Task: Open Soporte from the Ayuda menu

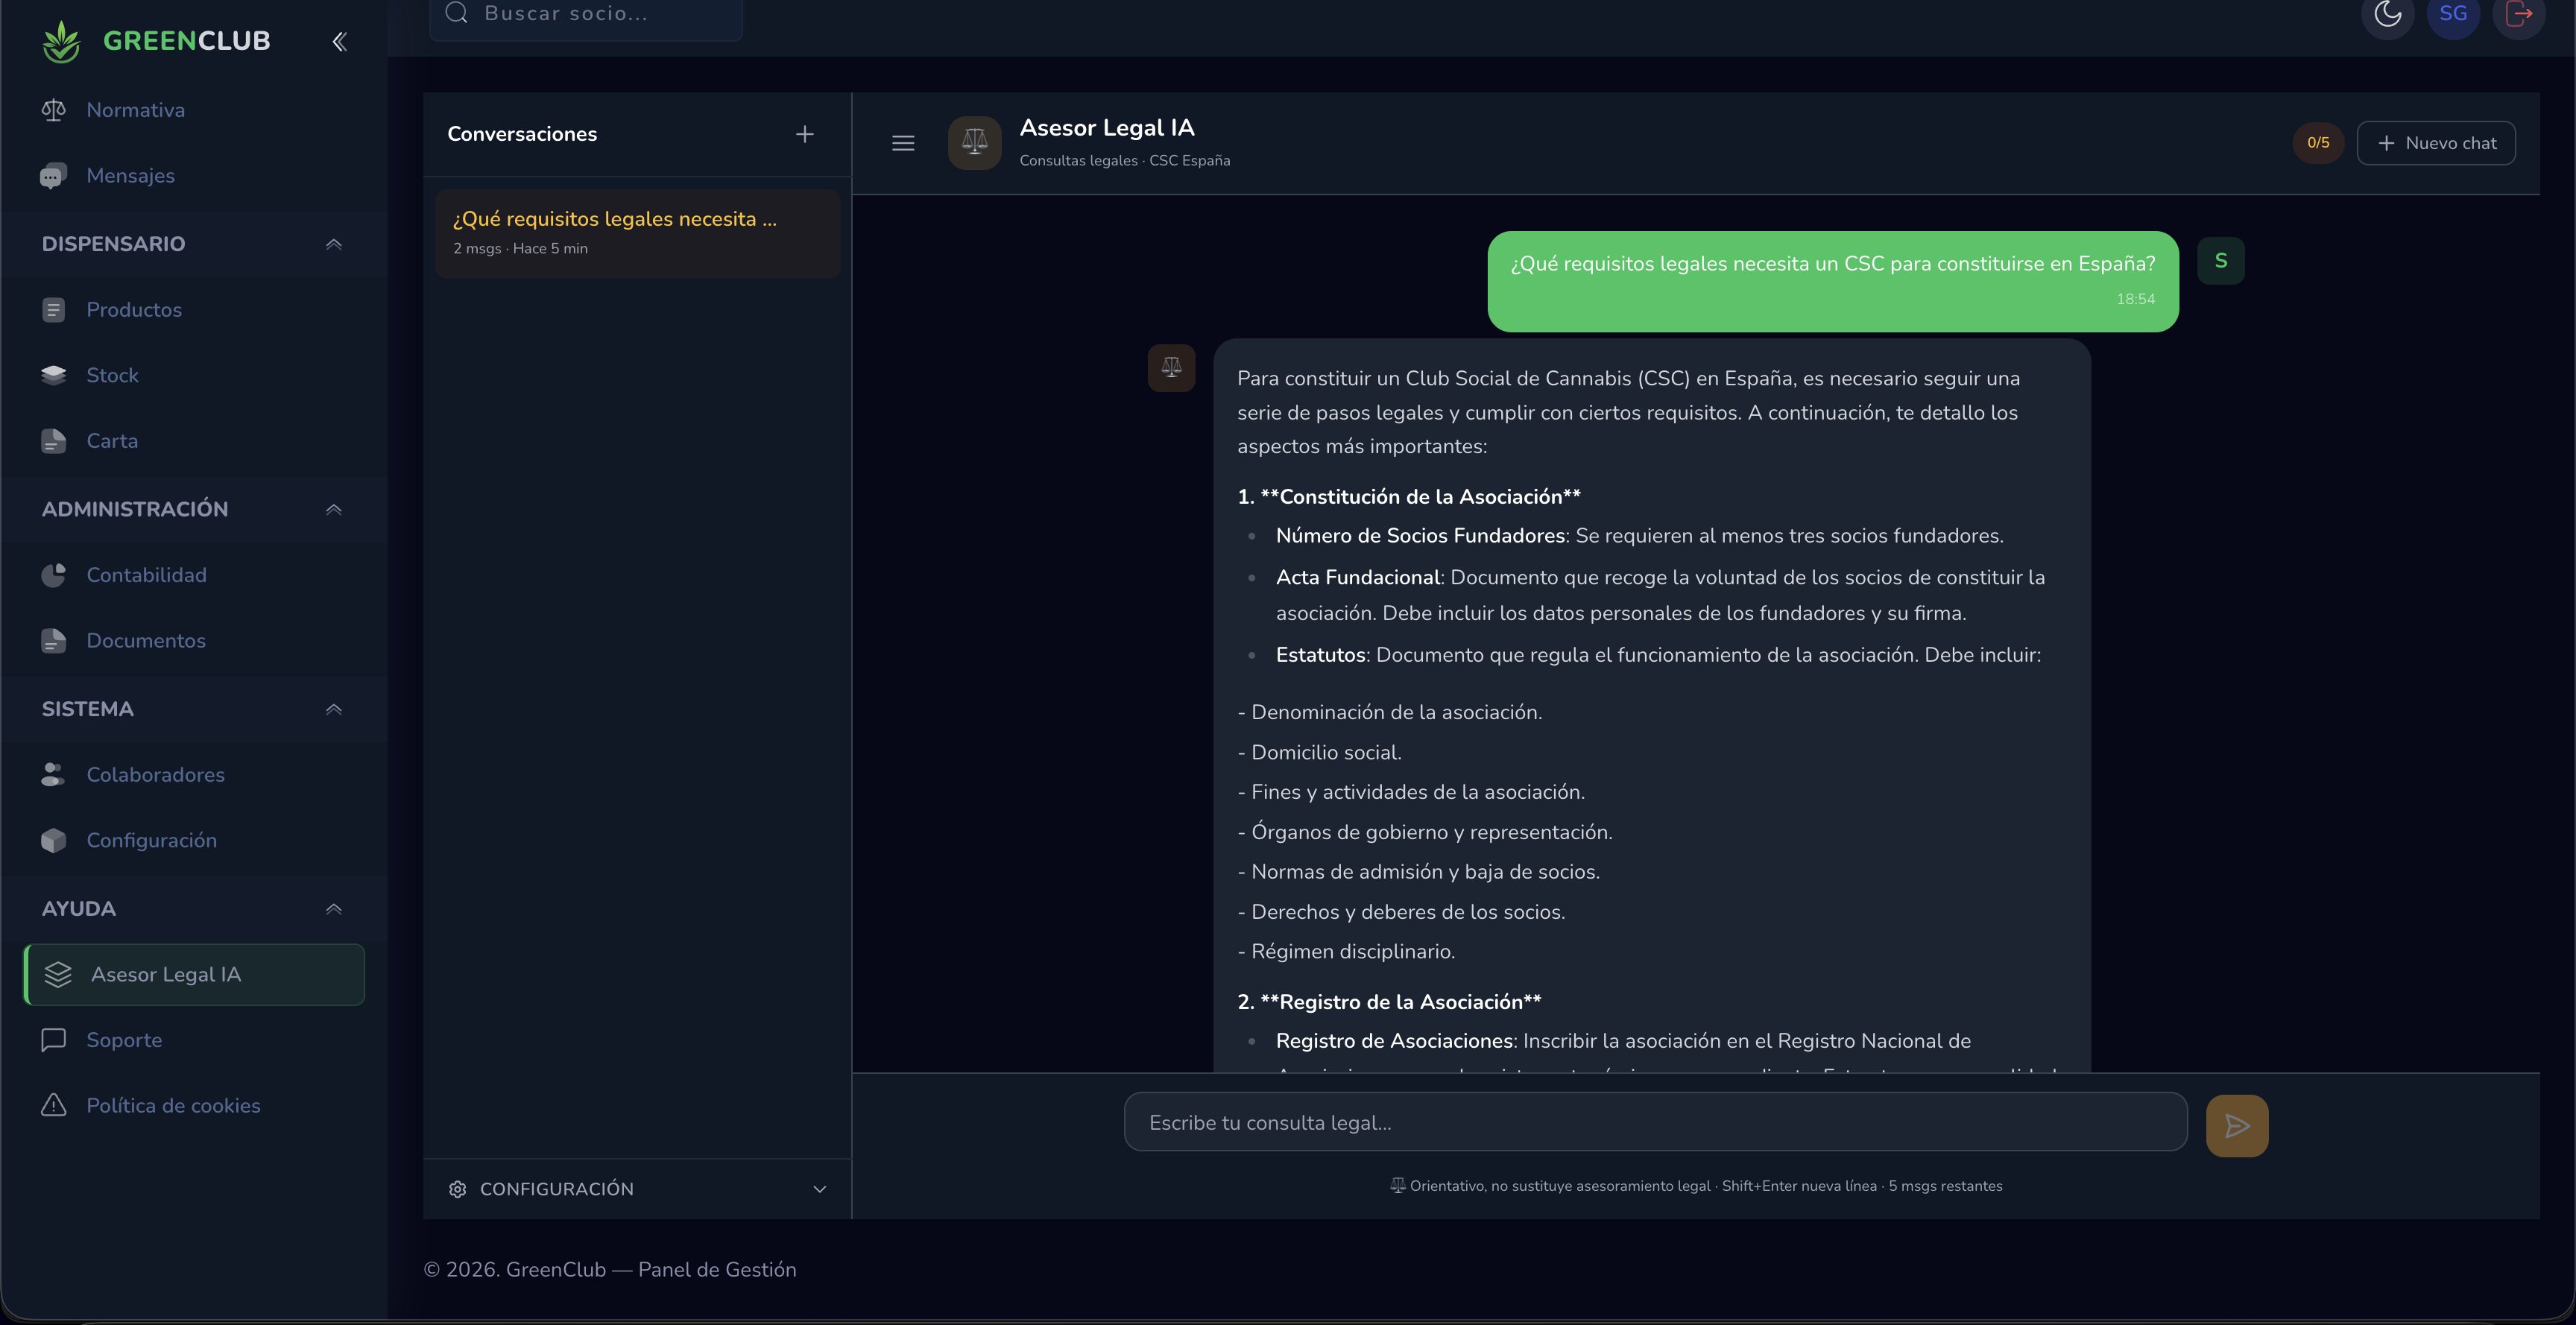Action: pos(124,1040)
